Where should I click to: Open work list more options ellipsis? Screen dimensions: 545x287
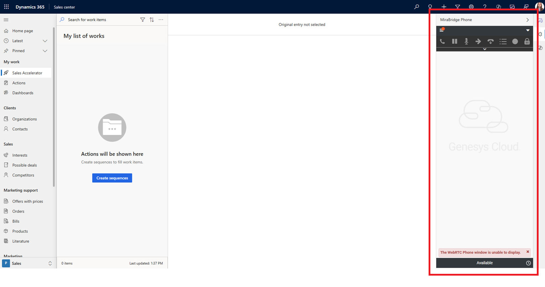161,20
